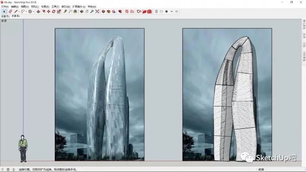306x172 pixels.
Task: Open the Line tool dropdown arrow
Action: (19, 12)
